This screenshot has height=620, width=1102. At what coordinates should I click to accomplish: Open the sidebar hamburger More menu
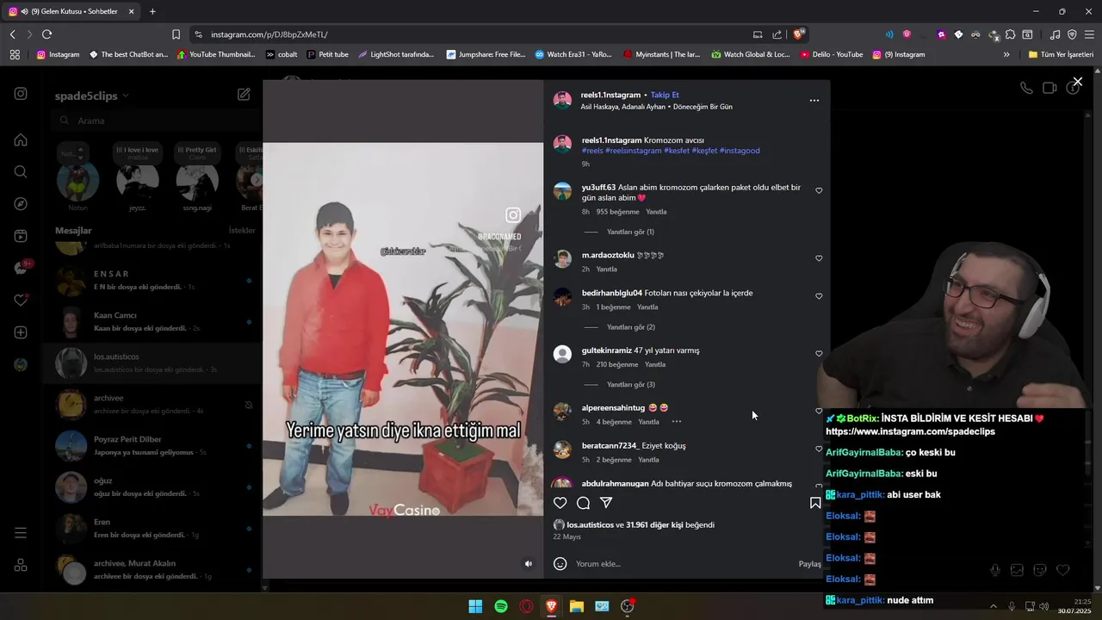pos(21,533)
